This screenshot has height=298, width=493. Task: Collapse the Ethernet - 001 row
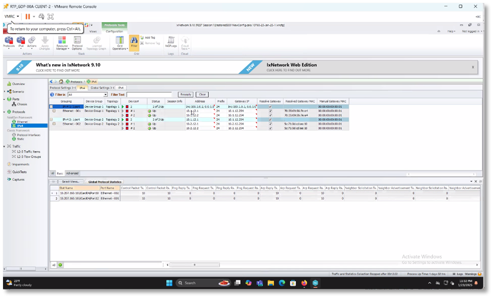(54, 111)
